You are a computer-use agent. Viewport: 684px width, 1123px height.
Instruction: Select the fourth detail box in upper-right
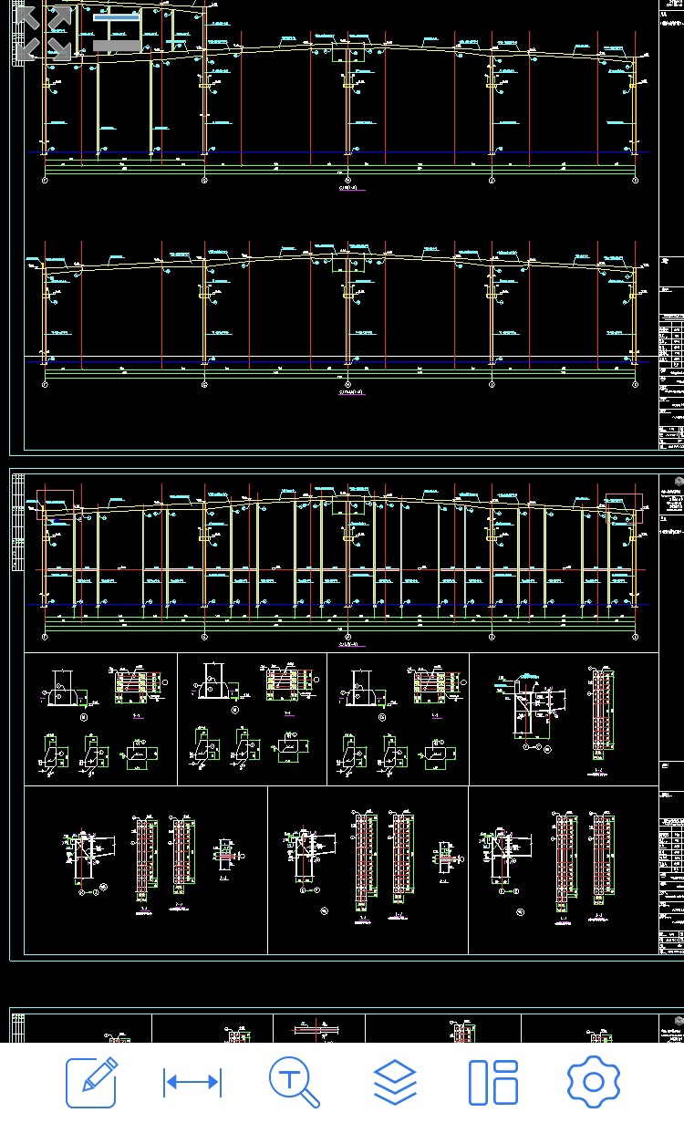[564, 719]
